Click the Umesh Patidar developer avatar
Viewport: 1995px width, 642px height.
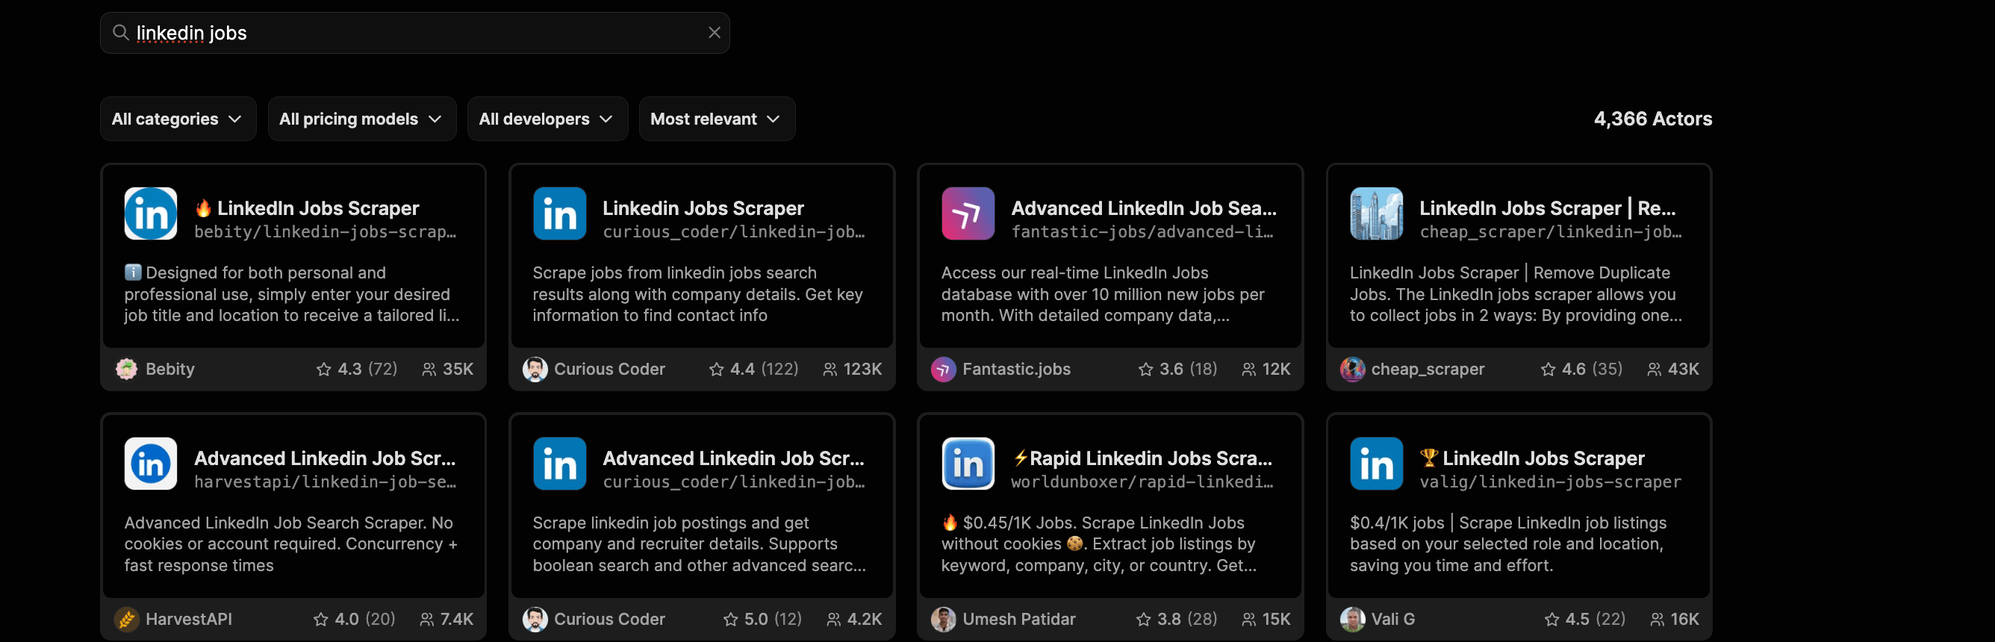942,620
